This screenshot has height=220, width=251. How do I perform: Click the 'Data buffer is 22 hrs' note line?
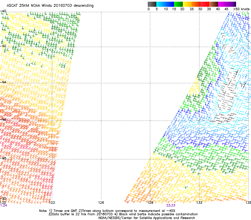click(x=123, y=214)
